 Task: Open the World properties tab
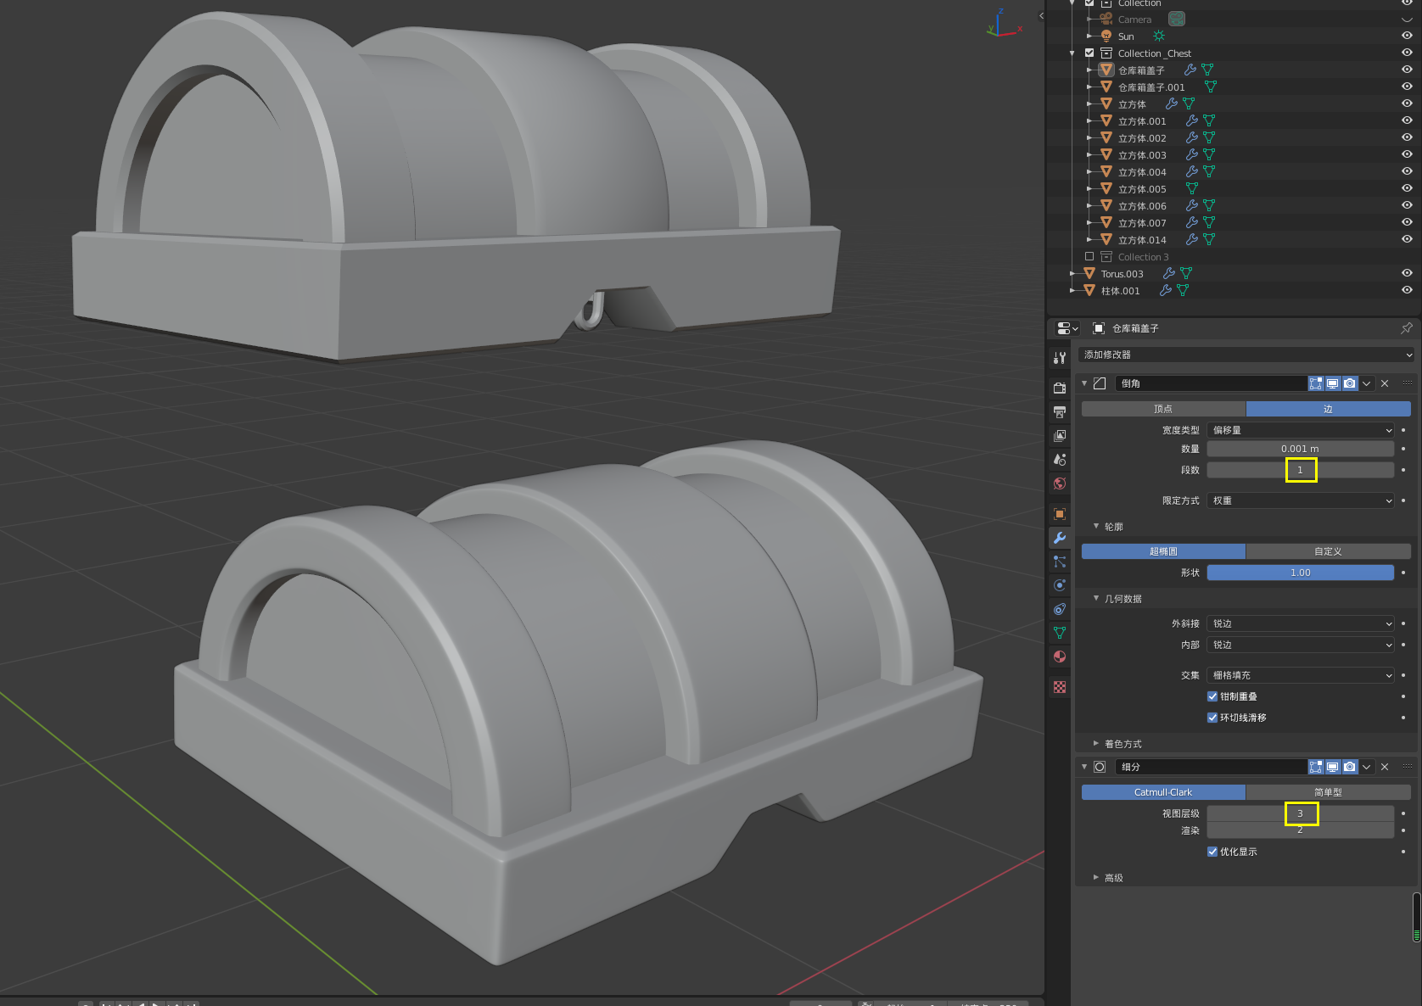click(1059, 483)
